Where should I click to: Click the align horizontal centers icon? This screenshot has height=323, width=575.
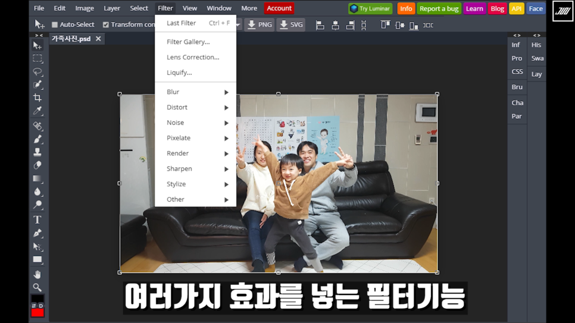tap(335, 25)
